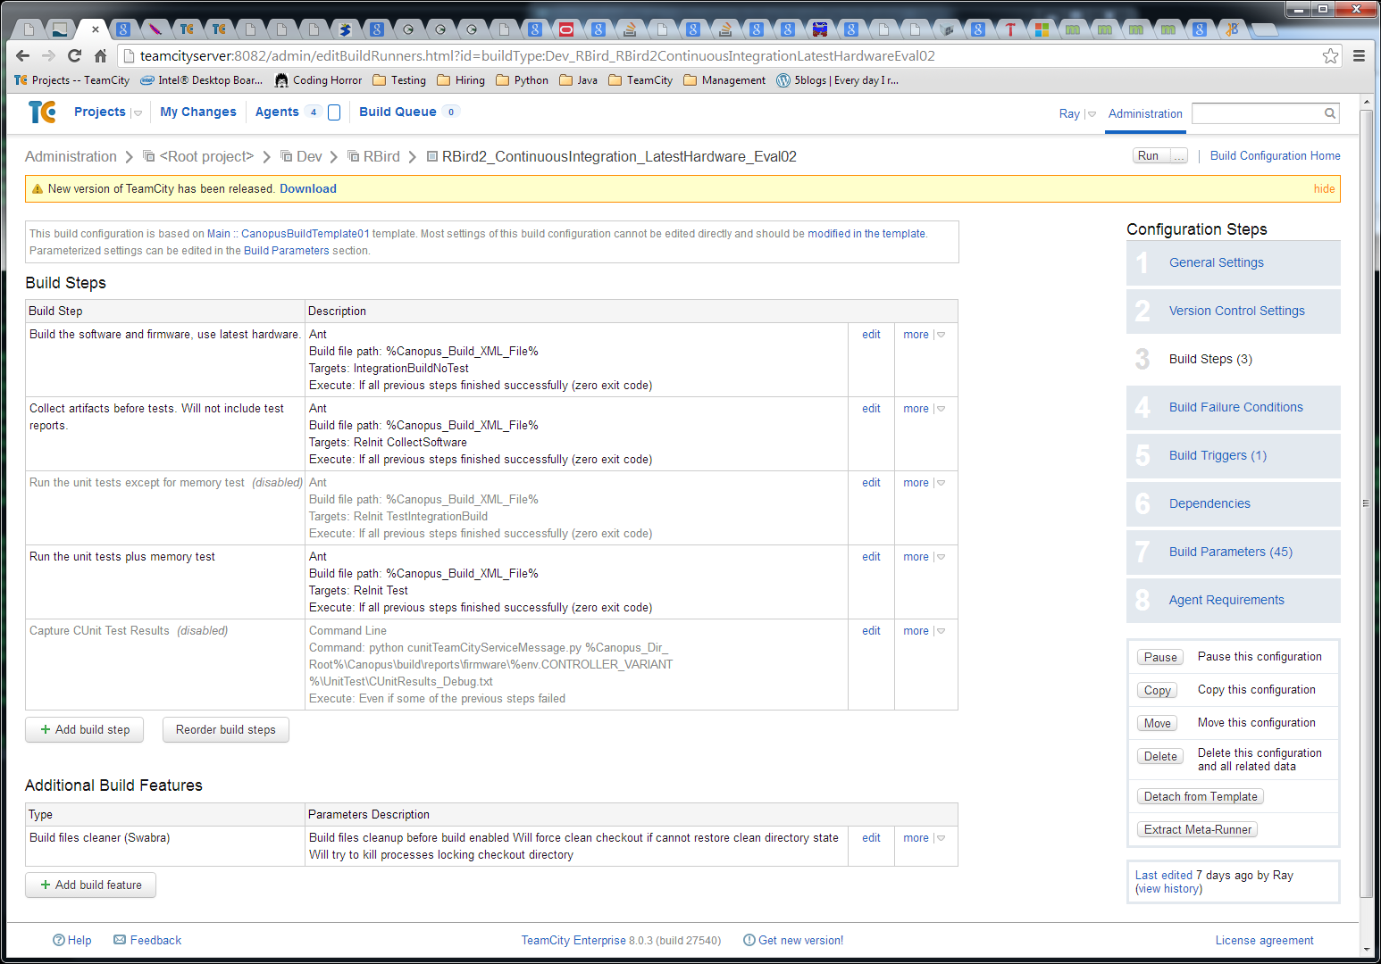Screen dimensions: 1381x964
Task: Click the Download link for new TeamCity version
Action: pos(307,188)
